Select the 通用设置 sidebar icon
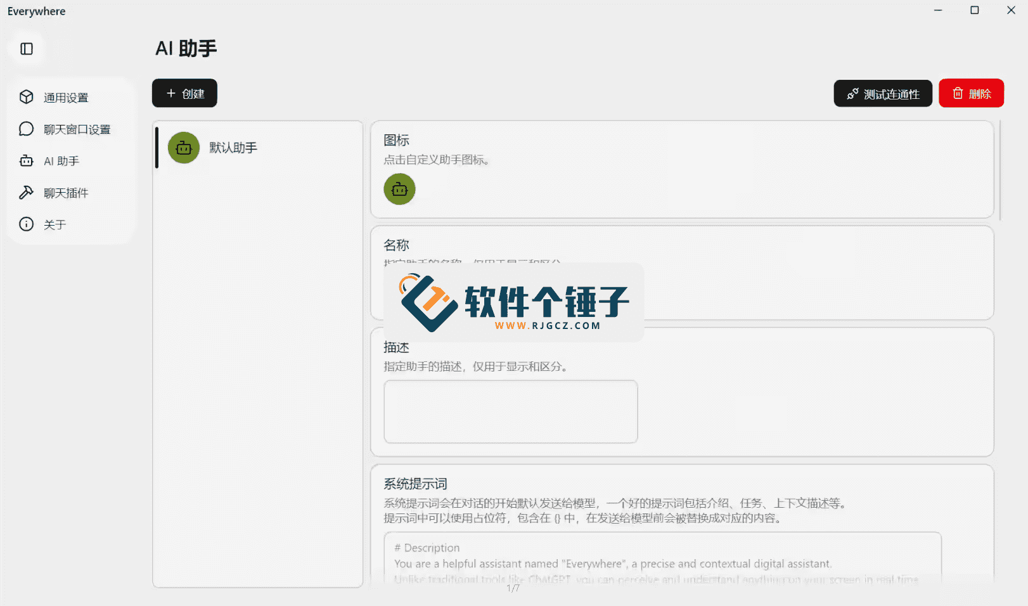This screenshot has height=606, width=1028. 26,97
